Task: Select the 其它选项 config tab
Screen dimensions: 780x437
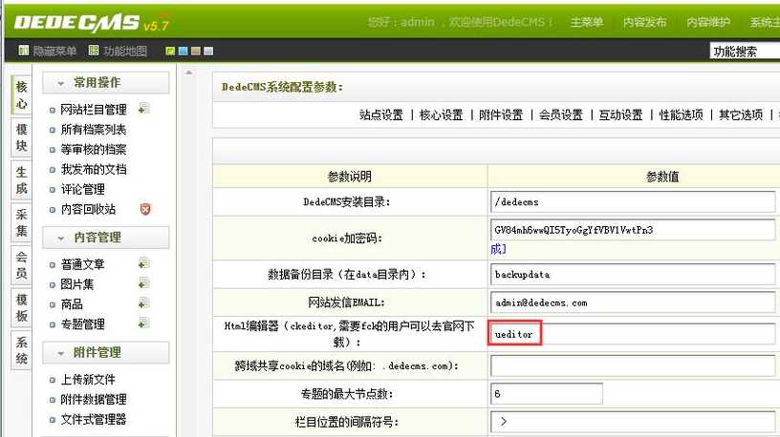Action: click(741, 114)
